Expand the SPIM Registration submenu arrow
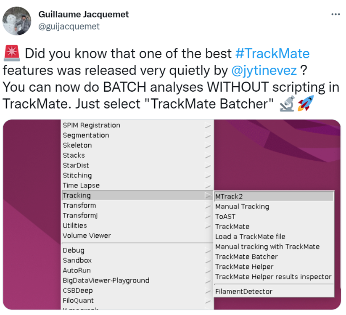The width and height of the screenshot is (346, 315). [208, 125]
